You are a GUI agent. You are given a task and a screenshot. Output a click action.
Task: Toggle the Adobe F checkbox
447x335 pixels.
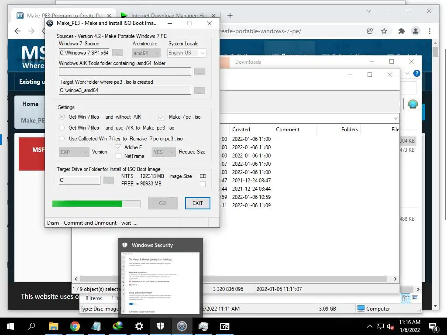tap(118, 147)
